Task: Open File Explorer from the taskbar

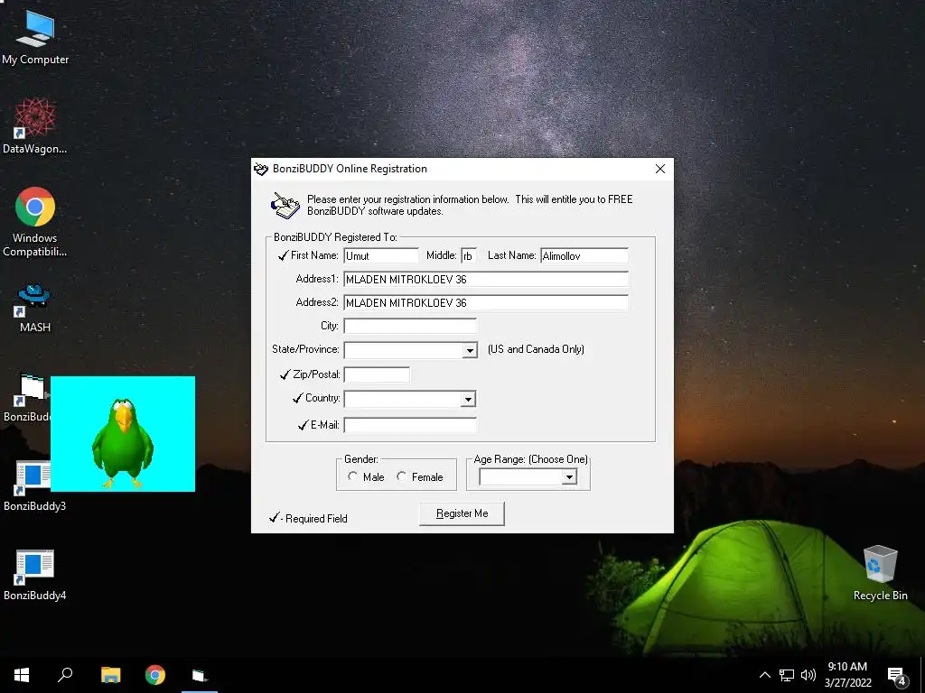Action: tap(110, 675)
